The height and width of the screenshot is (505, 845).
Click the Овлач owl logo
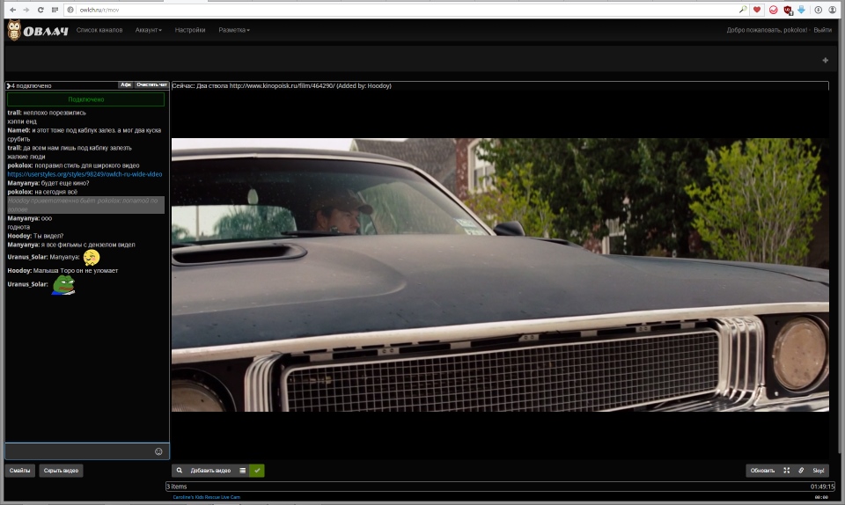pyautogui.click(x=38, y=30)
